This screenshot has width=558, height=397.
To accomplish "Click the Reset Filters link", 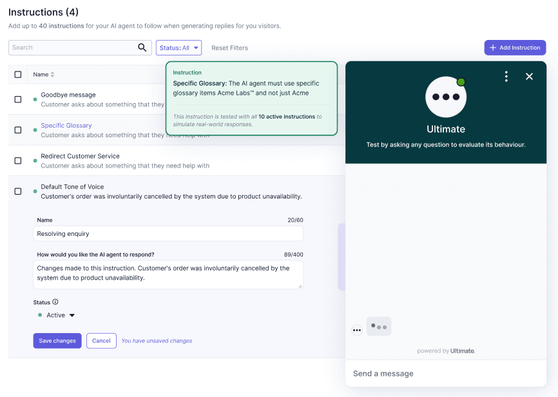I will 231,48.
